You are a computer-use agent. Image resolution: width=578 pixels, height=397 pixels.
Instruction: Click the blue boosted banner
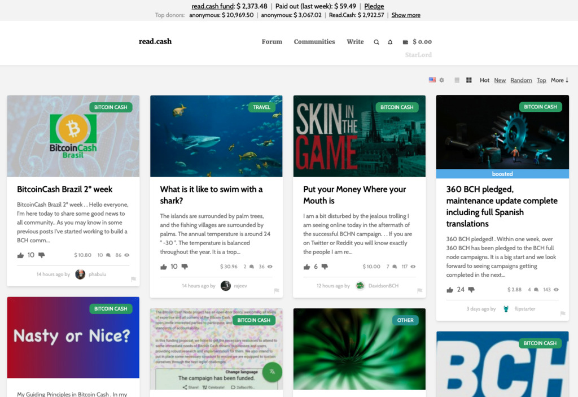[502, 174]
